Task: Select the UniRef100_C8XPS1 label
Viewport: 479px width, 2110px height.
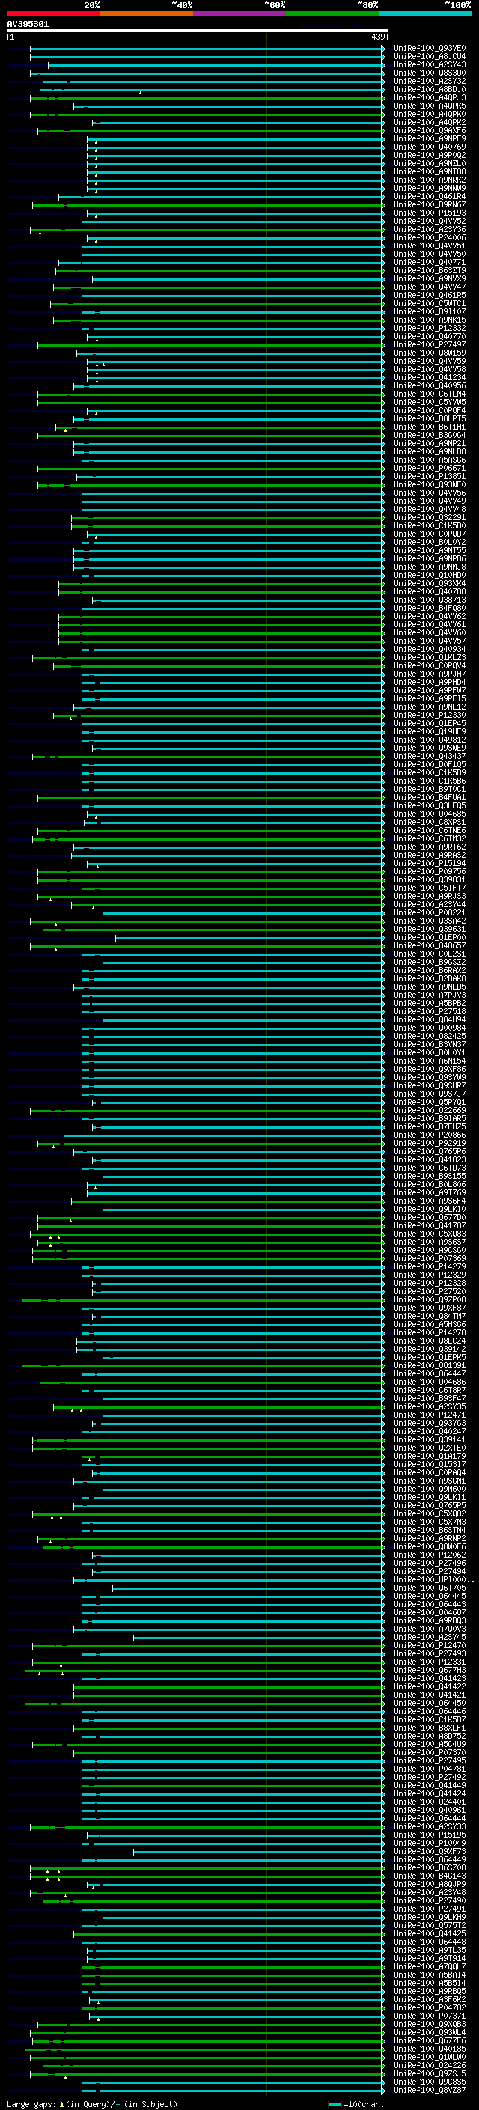Action: tap(430, 823)
